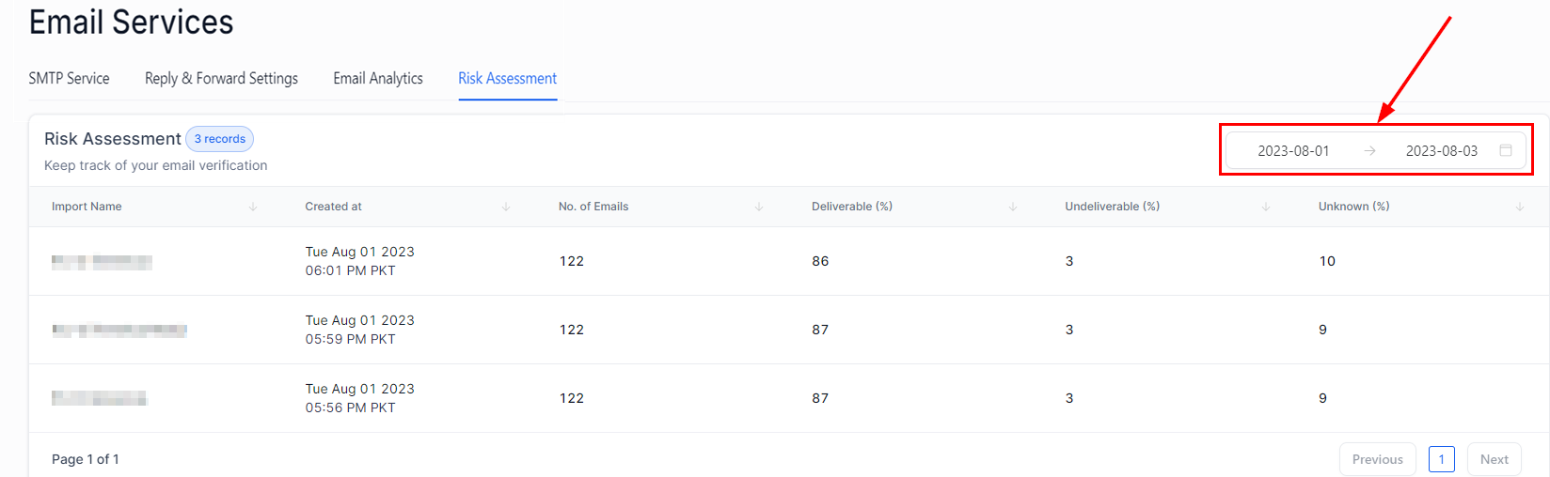The height and width of the screenshot is (477, 1550).
Task: Click the Next page button
Action: click(x=1494, y=459)
